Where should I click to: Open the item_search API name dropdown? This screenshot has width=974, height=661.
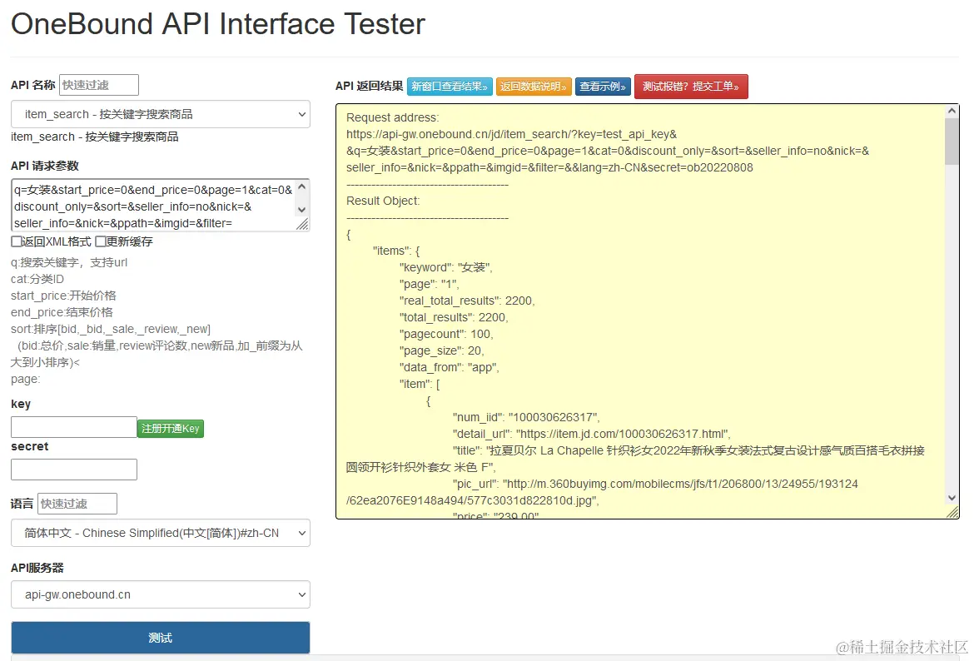(x=160, y=114)
